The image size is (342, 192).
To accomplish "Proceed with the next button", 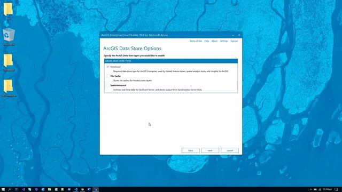I will point(210,150).
